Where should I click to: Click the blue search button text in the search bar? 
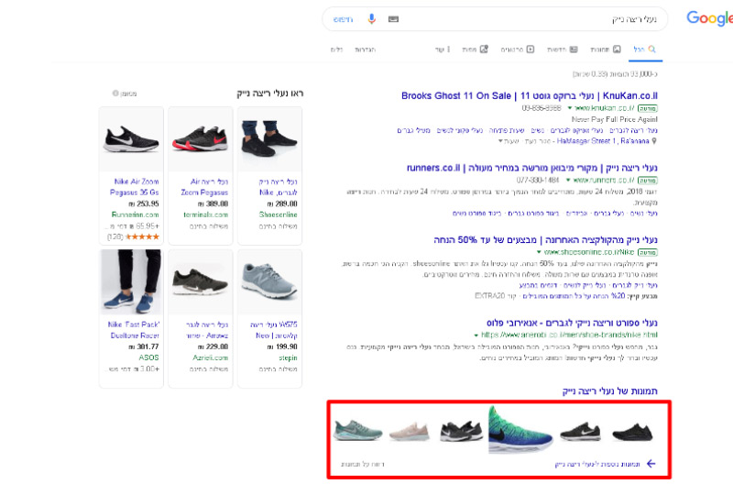(x=343, y=19)
